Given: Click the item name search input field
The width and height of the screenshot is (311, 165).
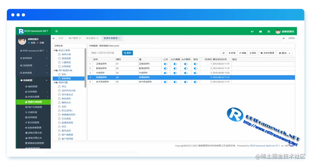Looking at the screenshot, I should click(105, 53).
